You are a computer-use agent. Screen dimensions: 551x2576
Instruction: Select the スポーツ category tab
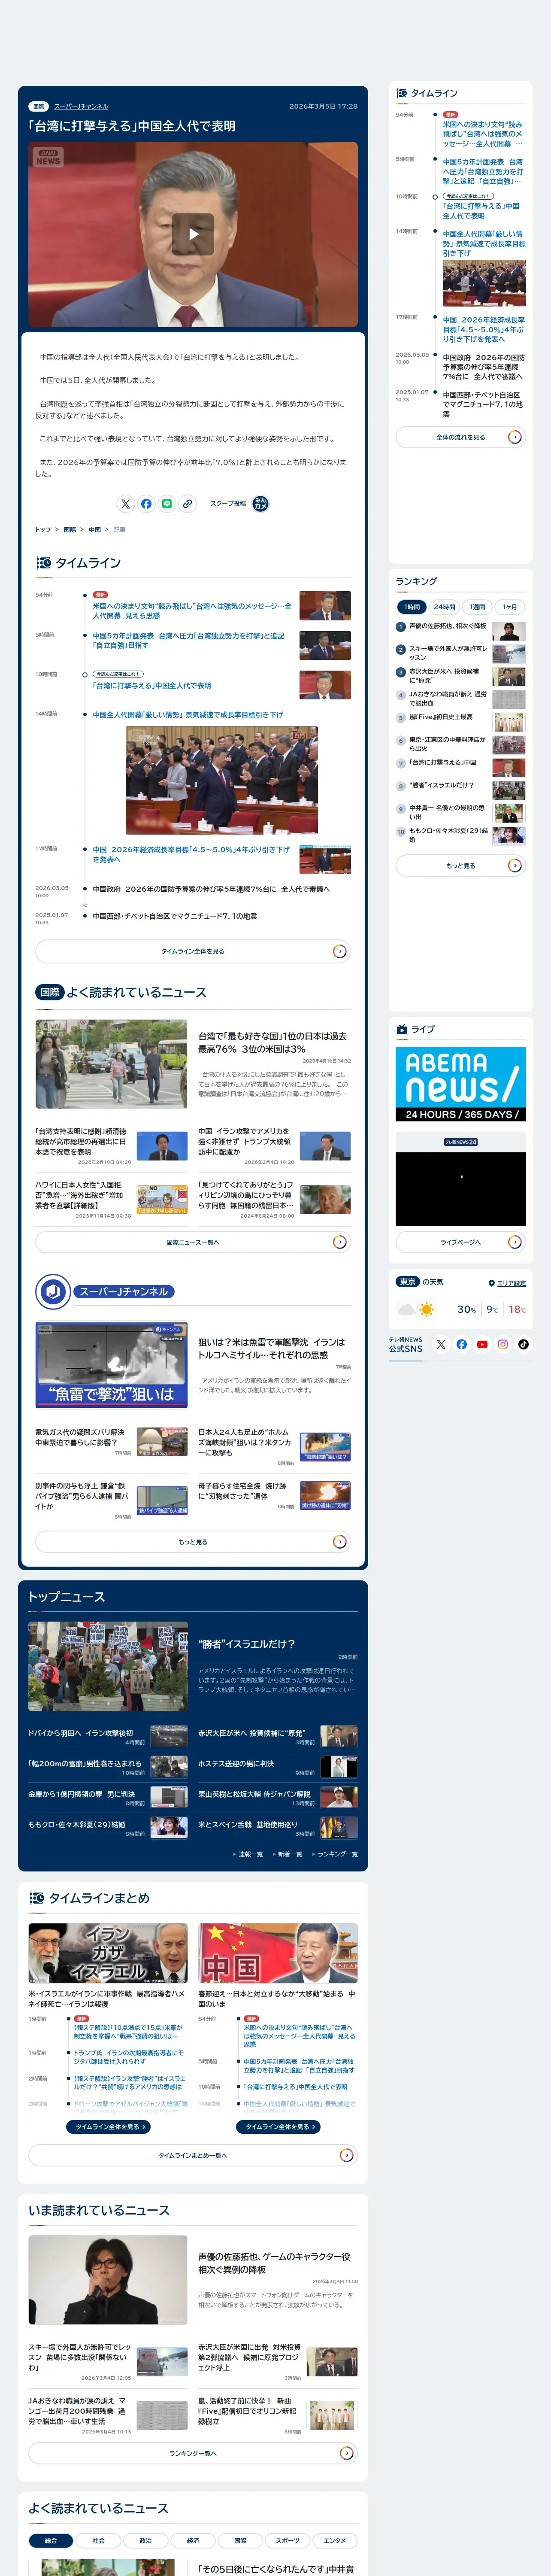click(x=287, y=2541)
